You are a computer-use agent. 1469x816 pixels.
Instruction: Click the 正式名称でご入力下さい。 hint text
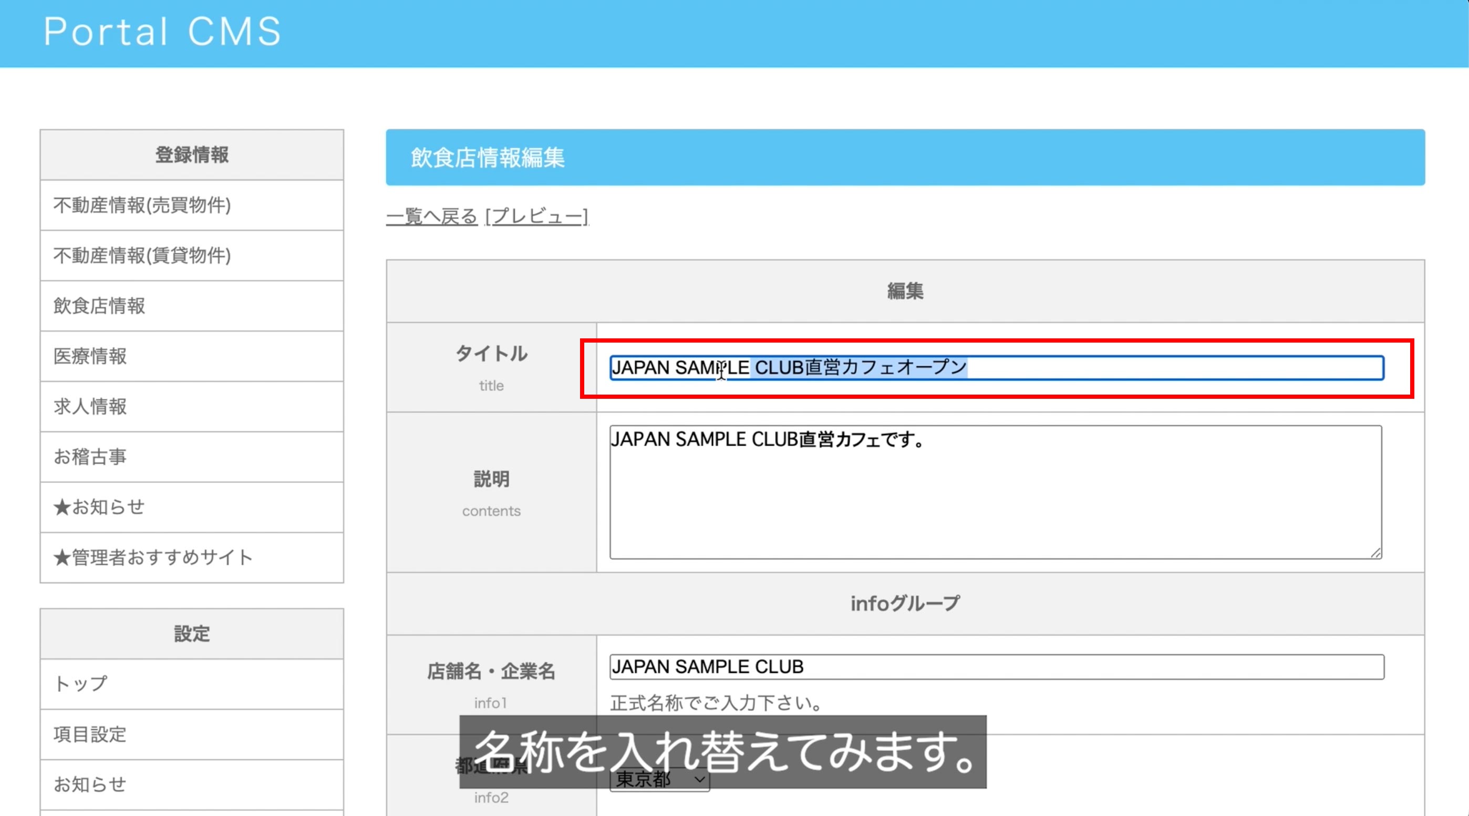716,703
